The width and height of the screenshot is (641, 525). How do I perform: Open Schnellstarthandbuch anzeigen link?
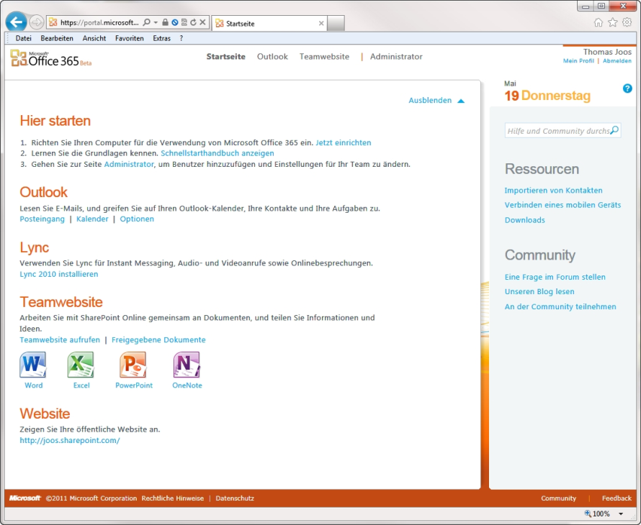tap(217, 153)
